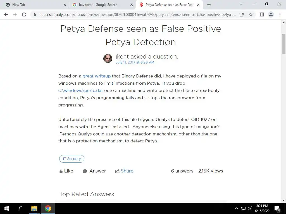Screen dimensions: 286x214
Task: Go back using the browser back arrow
Action: tap(6, 14)
